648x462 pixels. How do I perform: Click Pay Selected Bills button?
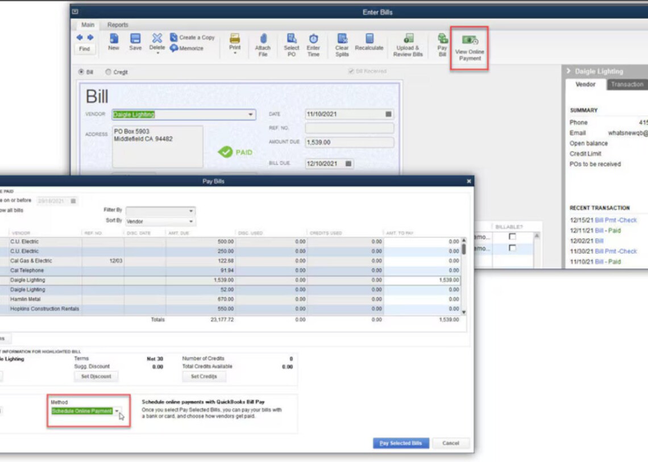[x=401, y=443]
